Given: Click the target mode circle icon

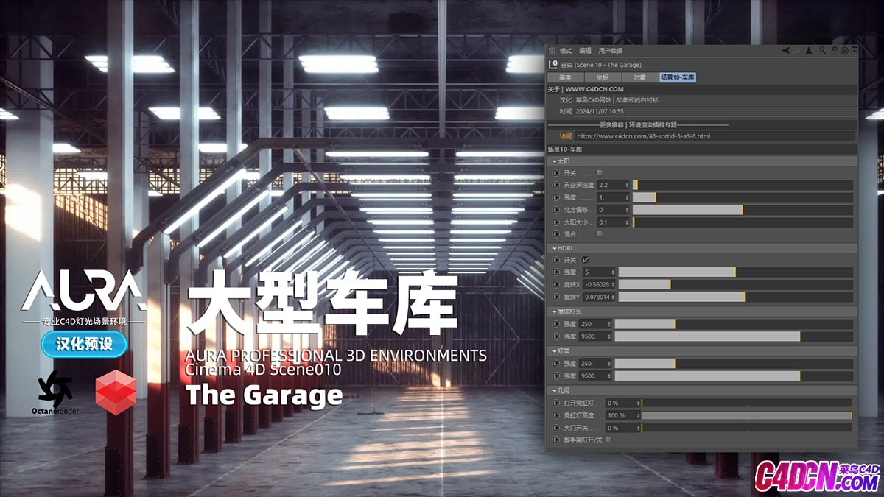Looking at the screenshot, I should pos(844,51).
